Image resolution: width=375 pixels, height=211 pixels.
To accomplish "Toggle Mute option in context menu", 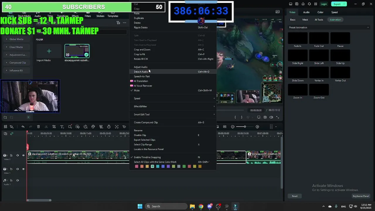I will (x=173, y=91).
